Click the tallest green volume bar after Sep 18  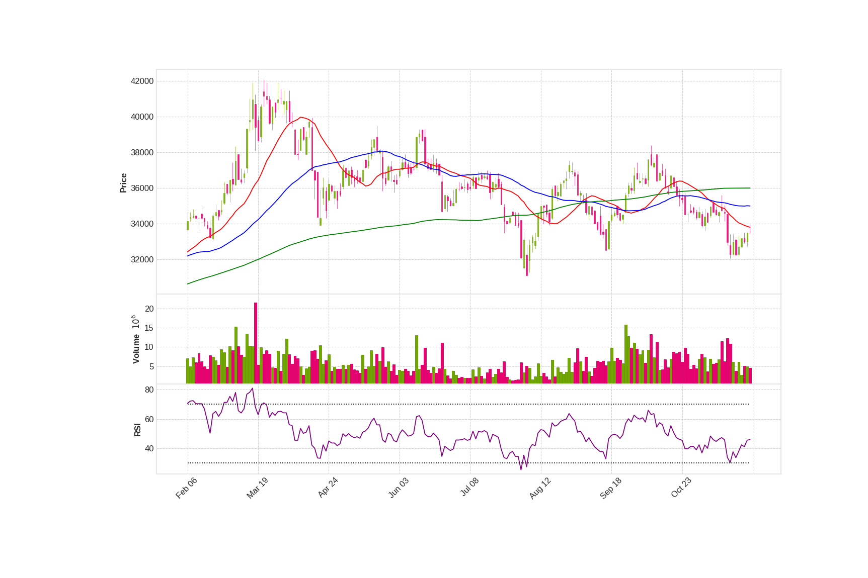pyautogui.click(x=626, y=354)
